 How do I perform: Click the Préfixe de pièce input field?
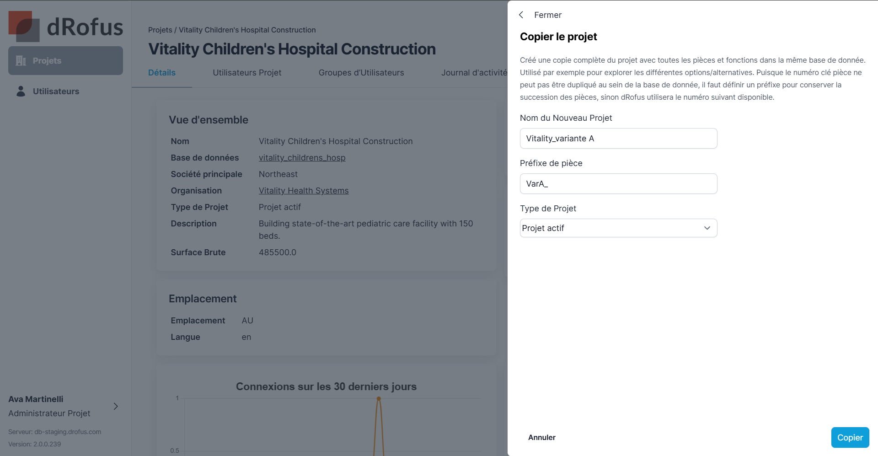[x=618, y=184]
